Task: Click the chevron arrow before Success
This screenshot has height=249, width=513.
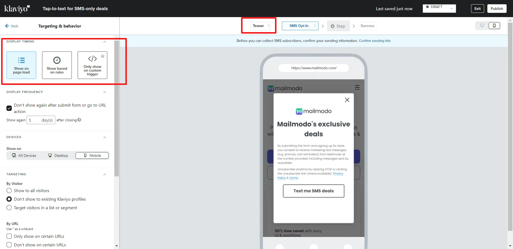Action: pos(354,26)
